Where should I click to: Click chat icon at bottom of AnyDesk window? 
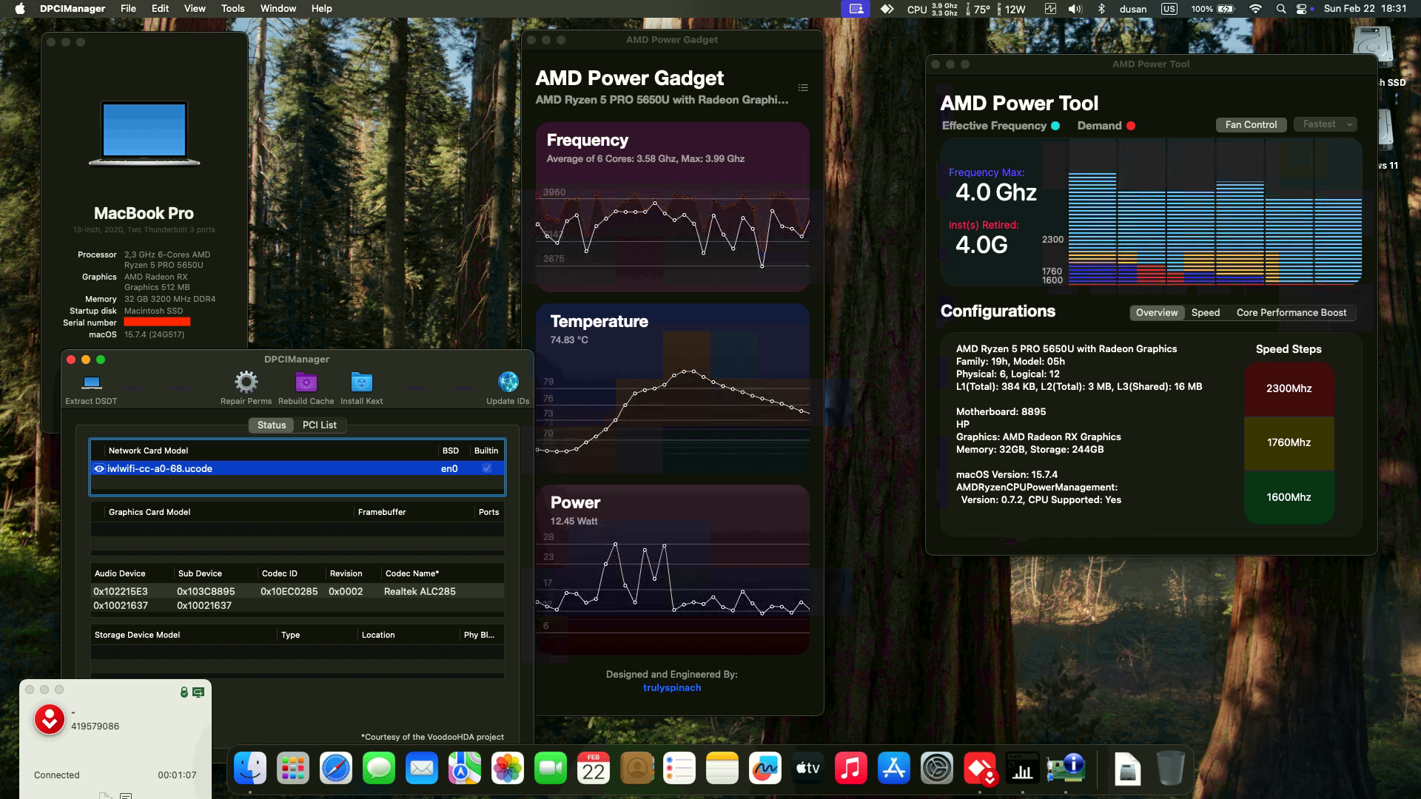[126, 796]
